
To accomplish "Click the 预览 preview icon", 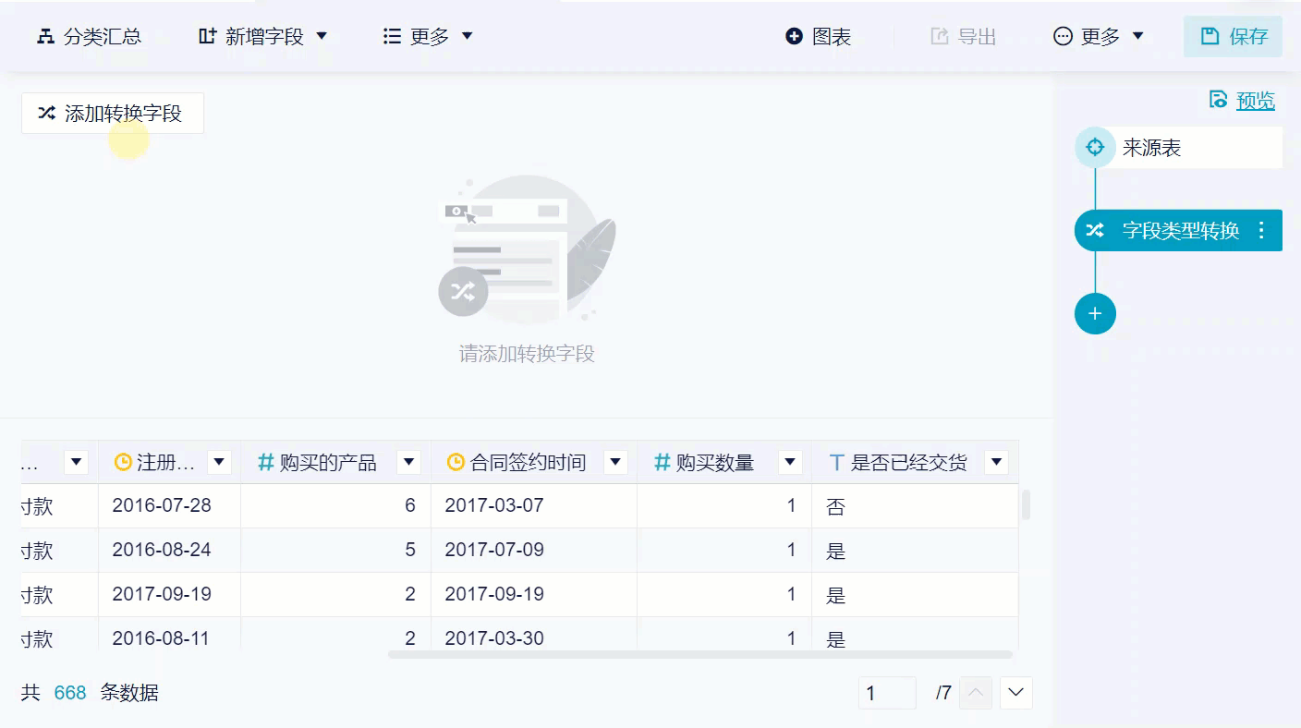I will (x=1219, y=100).
